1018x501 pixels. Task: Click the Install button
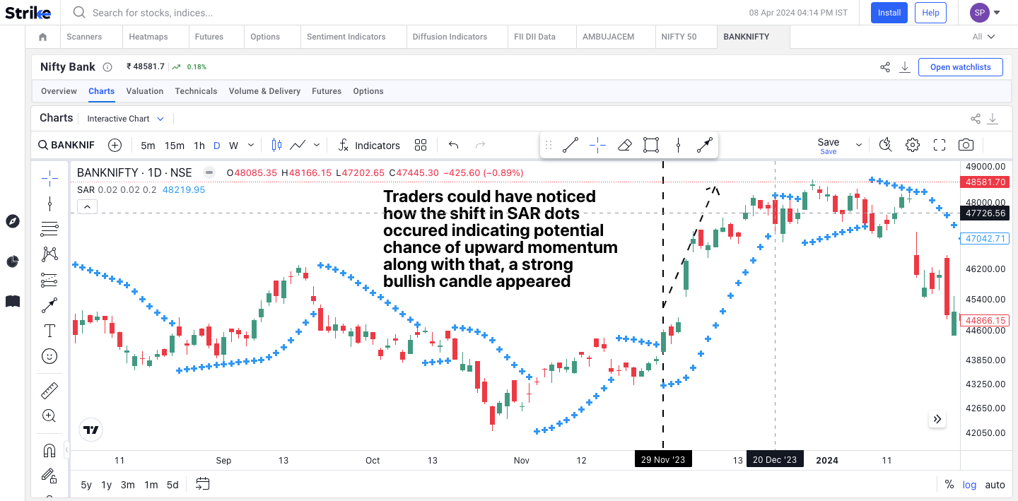click(x=889, y=13)
